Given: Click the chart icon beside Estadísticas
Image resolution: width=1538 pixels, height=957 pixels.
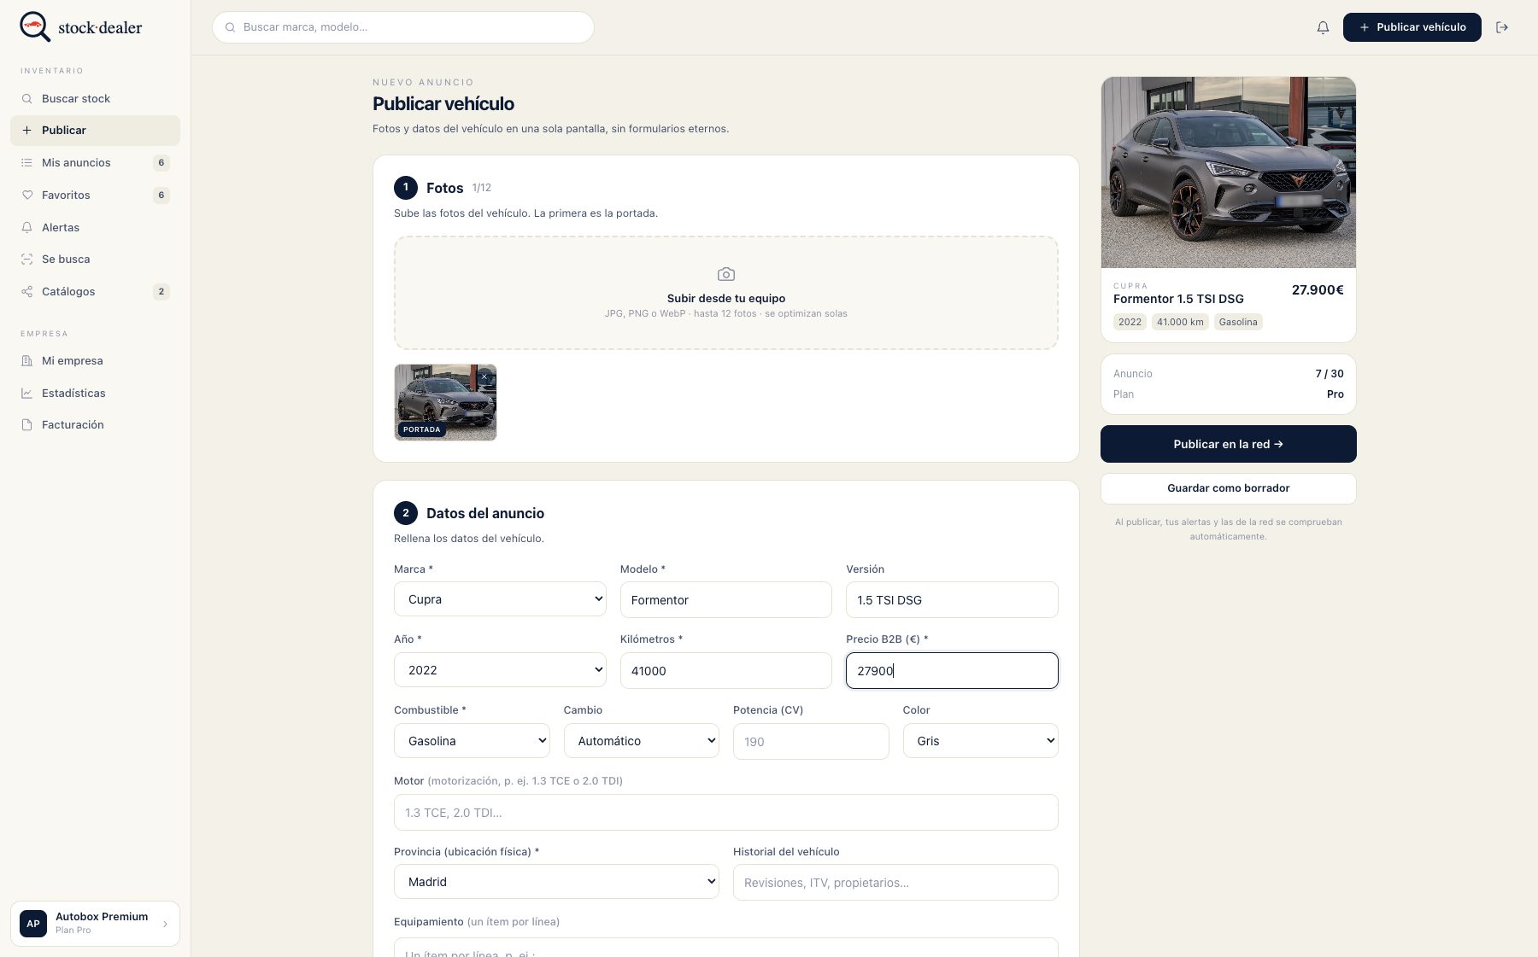Looking at the screenshot, I should [x=27, y=394].
